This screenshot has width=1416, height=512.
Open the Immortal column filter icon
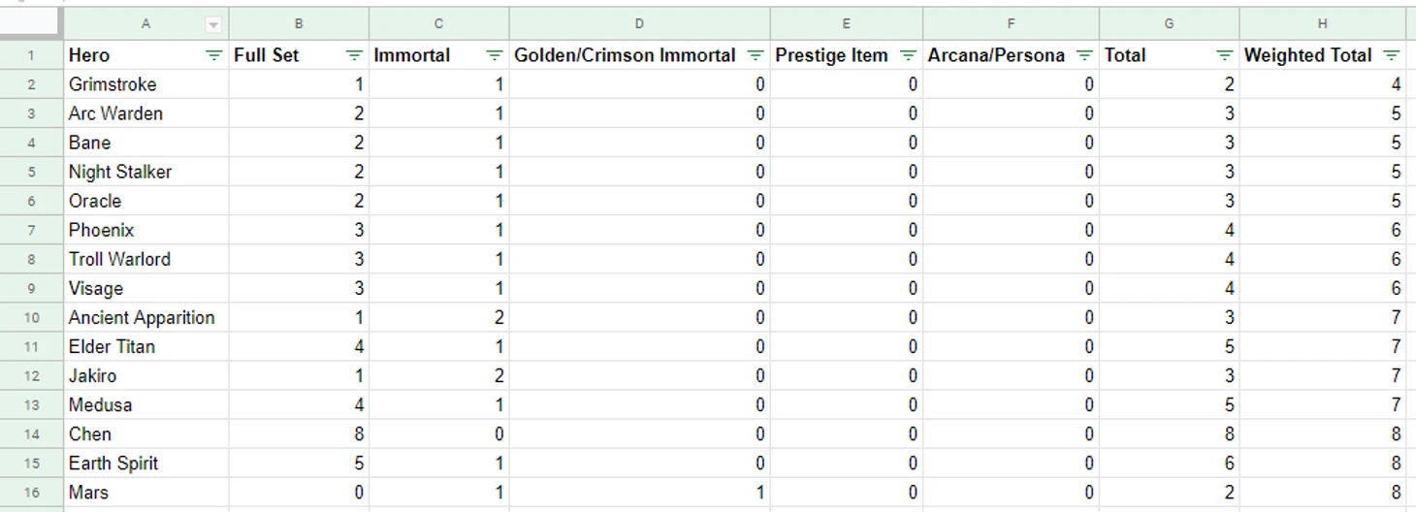495,56
